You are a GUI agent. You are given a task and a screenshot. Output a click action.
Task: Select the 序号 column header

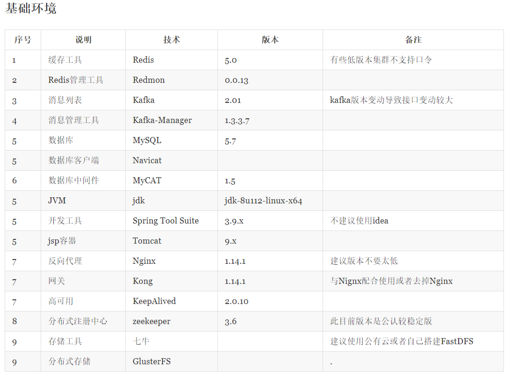tap(23, 40)
